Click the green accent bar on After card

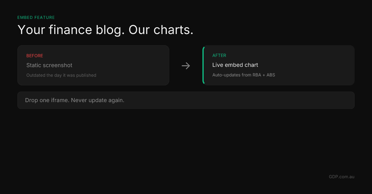pos(203,65)
